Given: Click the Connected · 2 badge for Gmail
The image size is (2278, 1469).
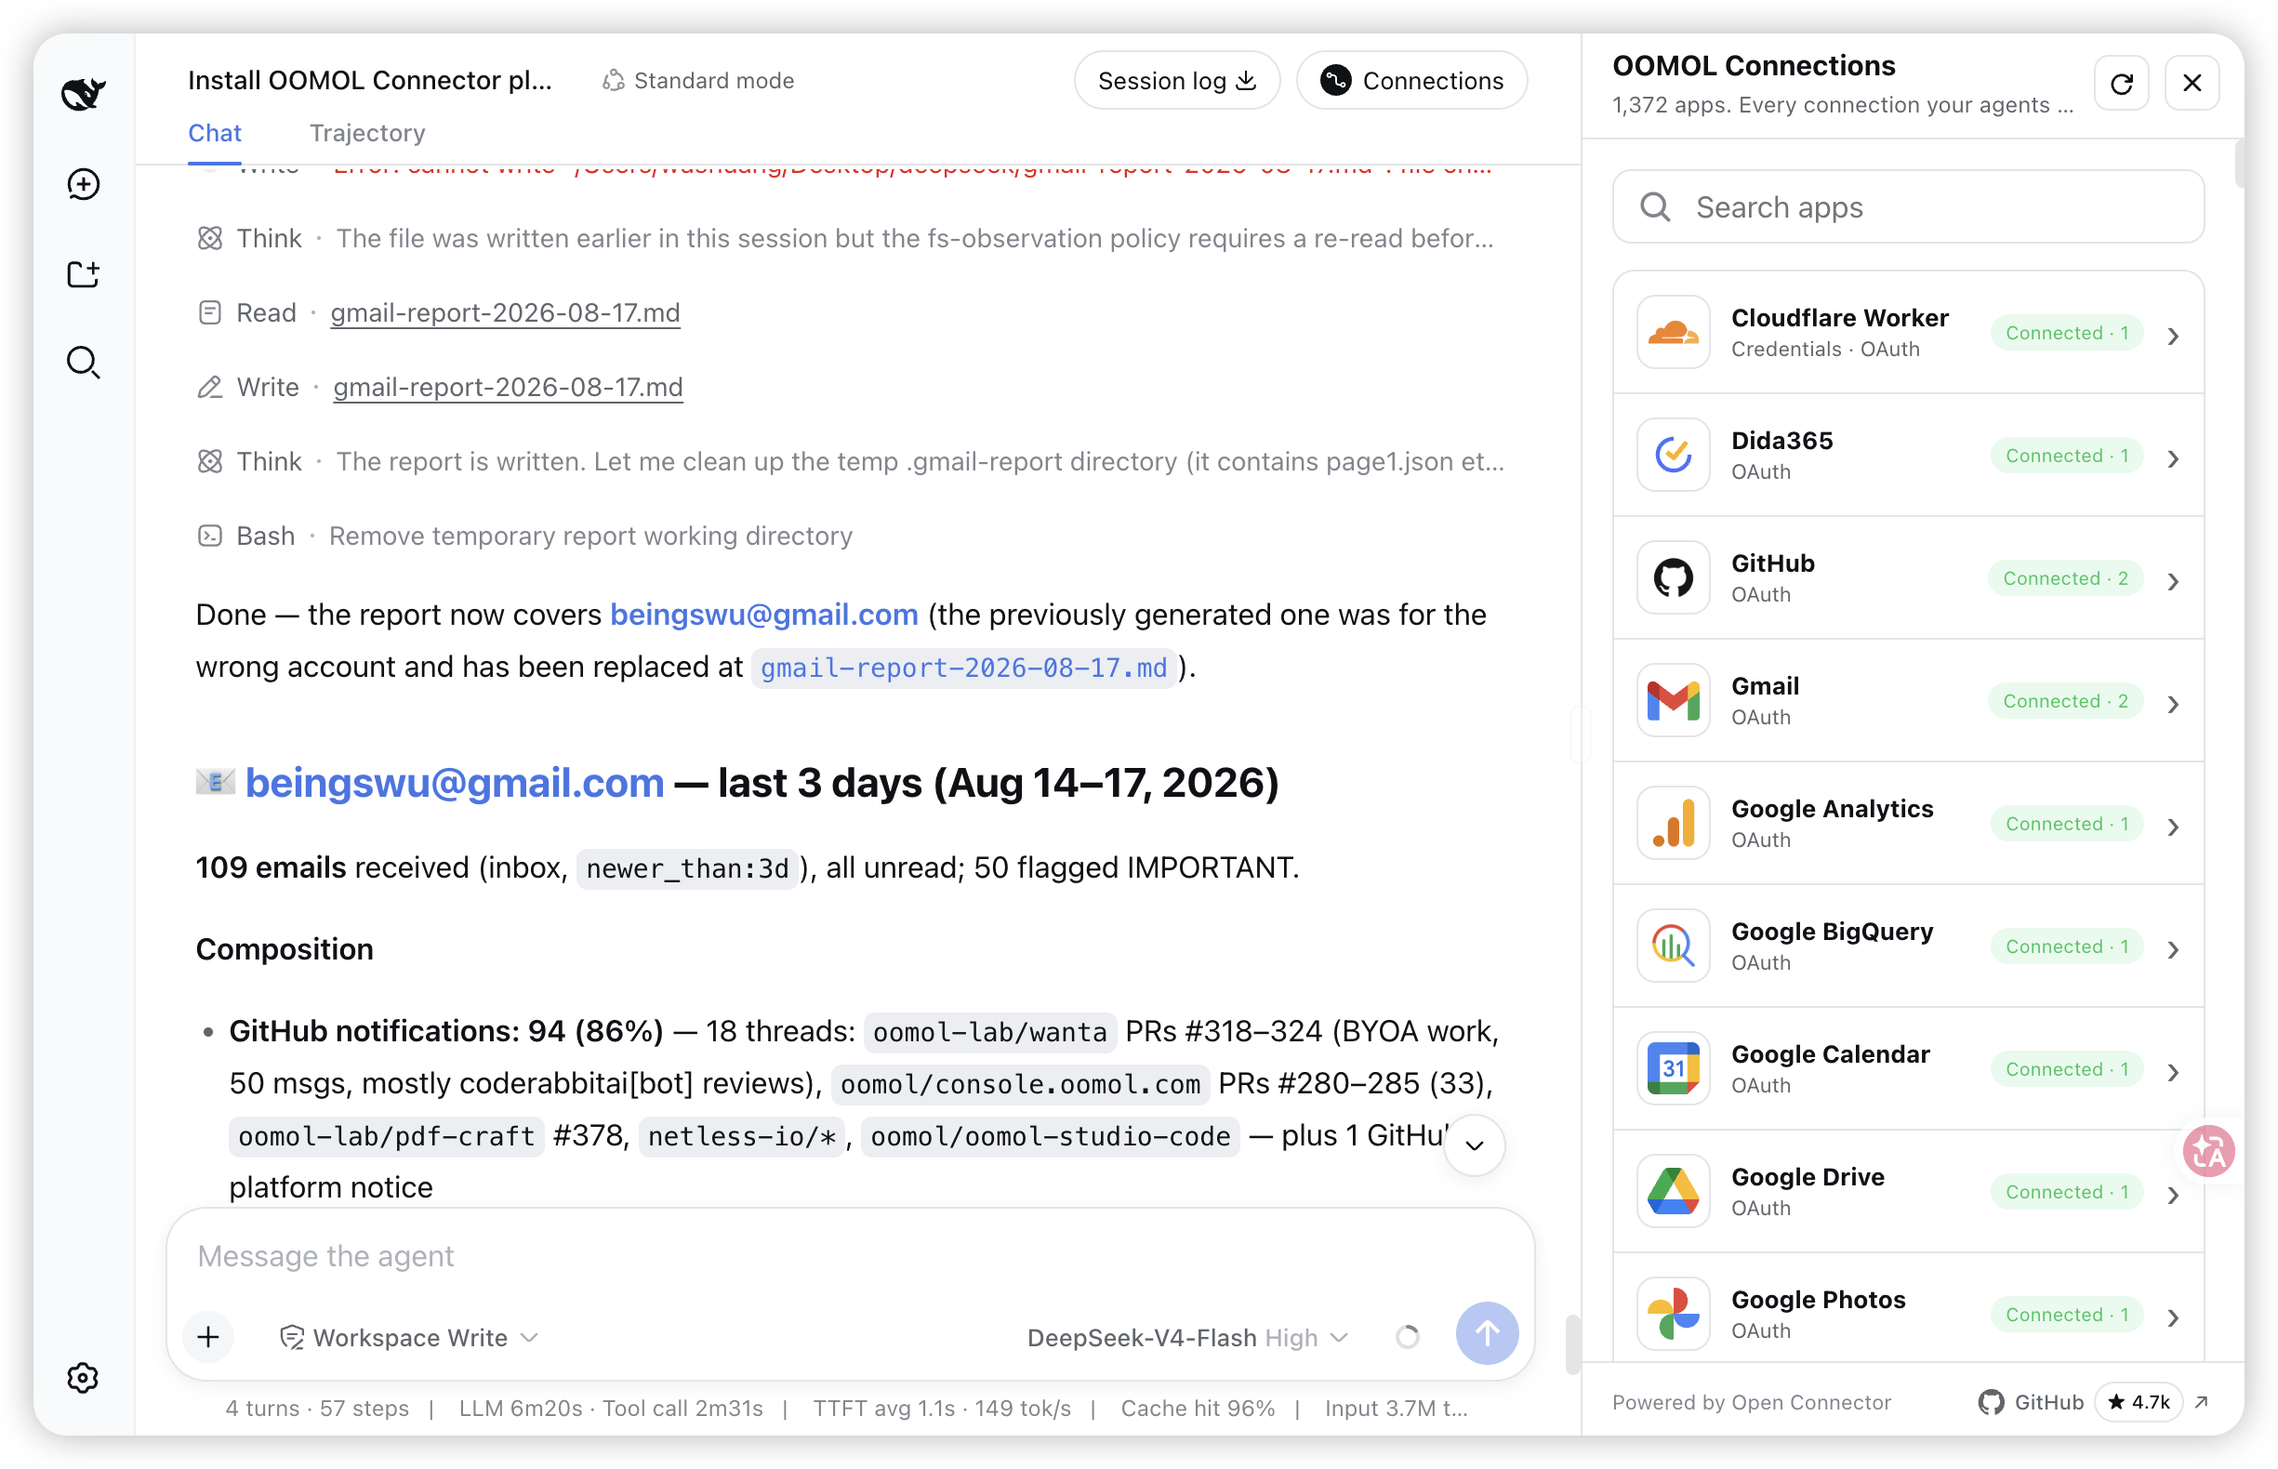Looking at the screenshot, I should tap(2064, 701).
